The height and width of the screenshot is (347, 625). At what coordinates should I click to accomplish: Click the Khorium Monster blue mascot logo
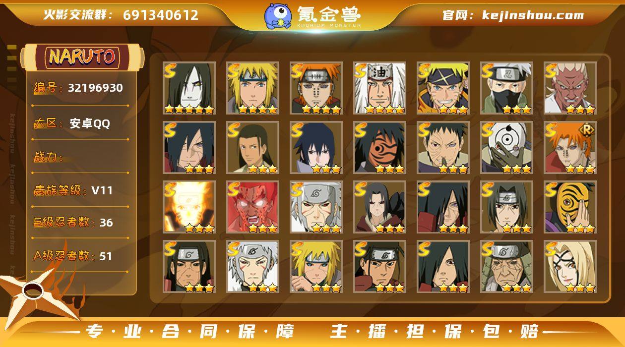point(278,16)
